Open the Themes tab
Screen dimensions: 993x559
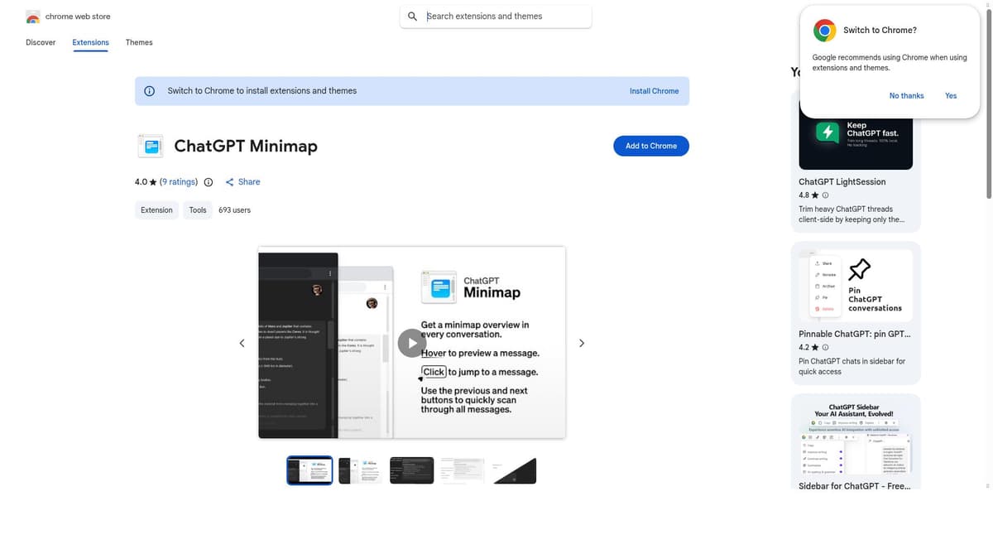point(139,42)
